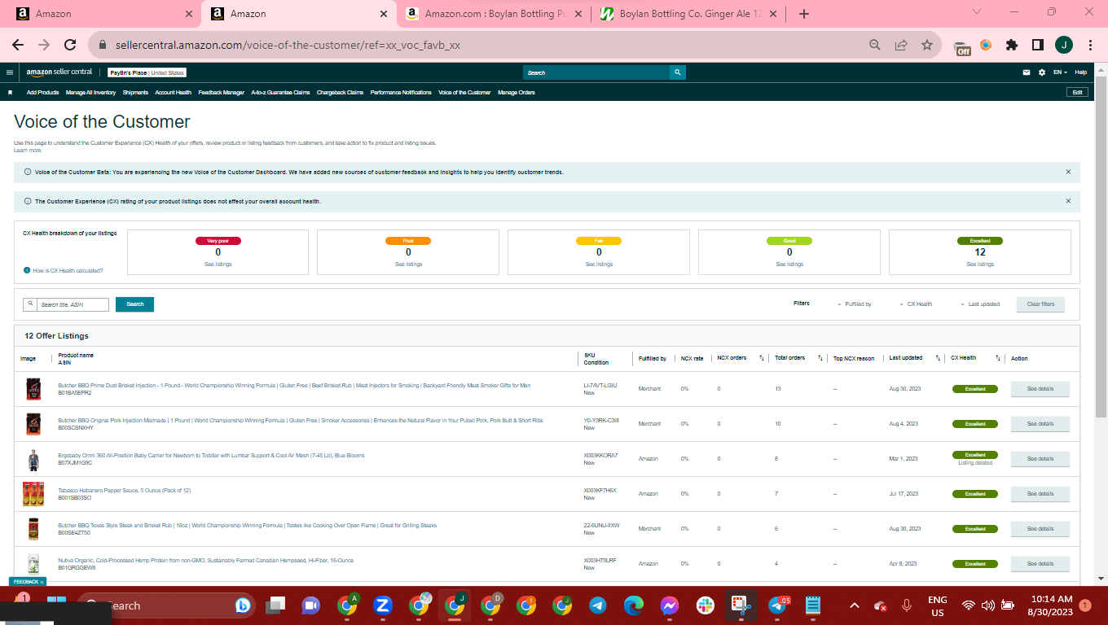Screen dimensions: 1108x625
Task: Open the Chrome extensions puzzle icon
Action: click(x=1012, y=46)
